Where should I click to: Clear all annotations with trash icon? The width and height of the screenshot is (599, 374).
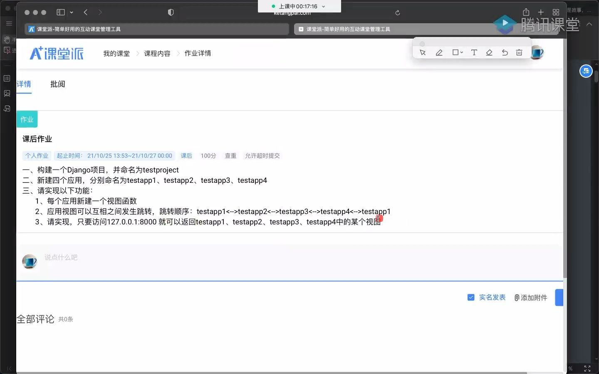pos(519,52)
